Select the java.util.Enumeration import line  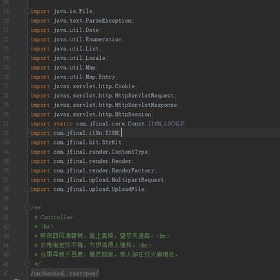tap(77, 39)
